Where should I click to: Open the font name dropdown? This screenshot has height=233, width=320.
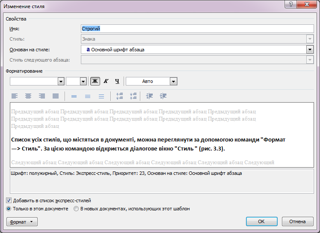coord(61,81)
